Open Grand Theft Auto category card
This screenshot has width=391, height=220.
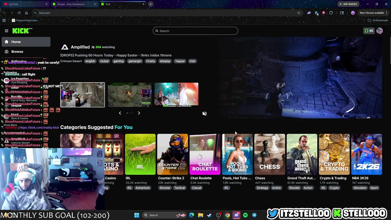(302, 154)
